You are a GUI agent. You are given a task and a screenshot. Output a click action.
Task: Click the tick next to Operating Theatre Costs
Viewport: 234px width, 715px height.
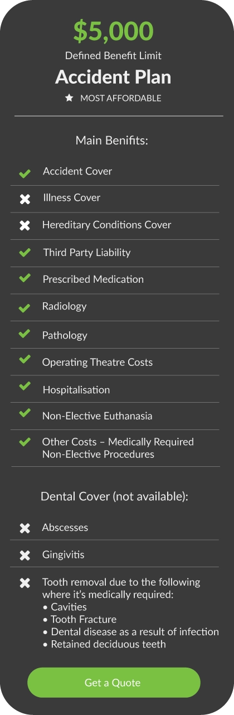(x=25, y=360)
